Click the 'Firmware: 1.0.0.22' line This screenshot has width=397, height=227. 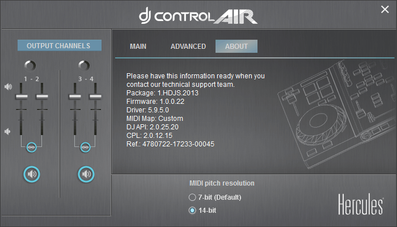click(x=155, y=102)
